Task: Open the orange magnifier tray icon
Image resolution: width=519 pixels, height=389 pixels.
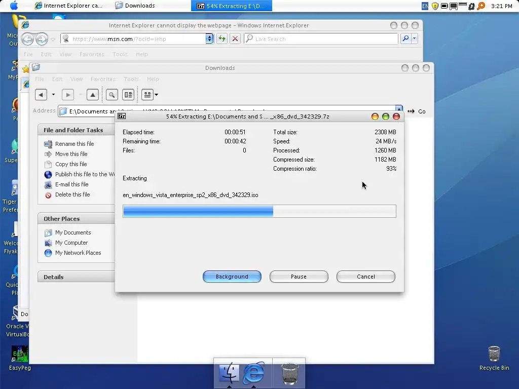Action: click(481, 6)
